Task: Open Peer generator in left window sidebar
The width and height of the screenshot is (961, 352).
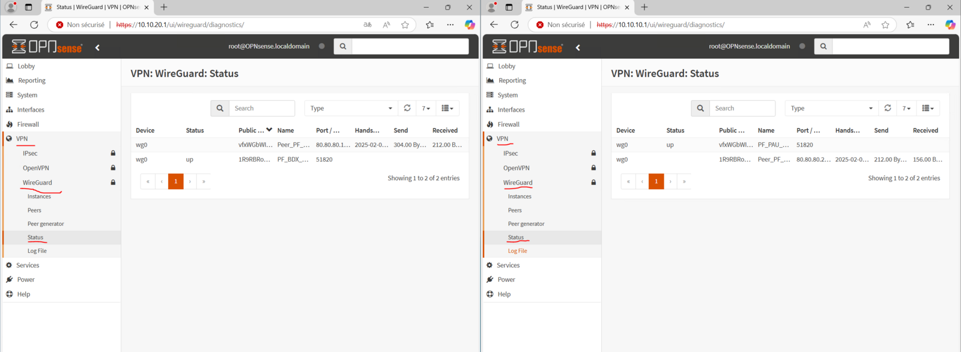Action: pyautogui.click(x=46, y=224)
